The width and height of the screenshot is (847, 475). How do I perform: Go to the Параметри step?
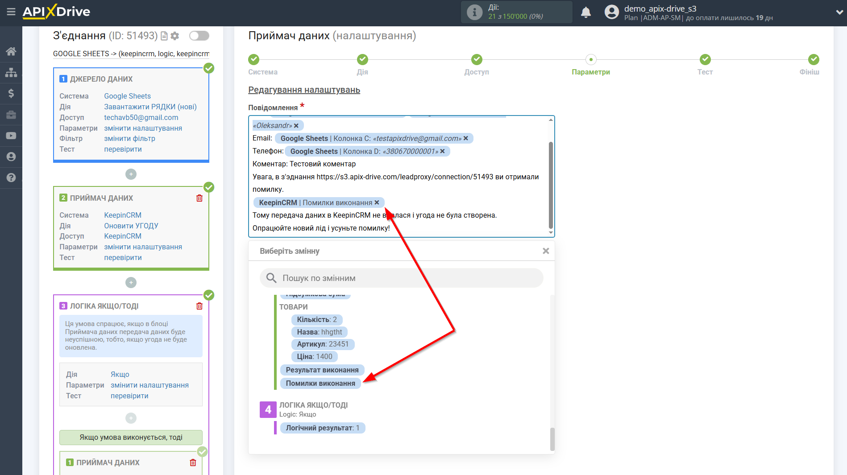(591, 59)
